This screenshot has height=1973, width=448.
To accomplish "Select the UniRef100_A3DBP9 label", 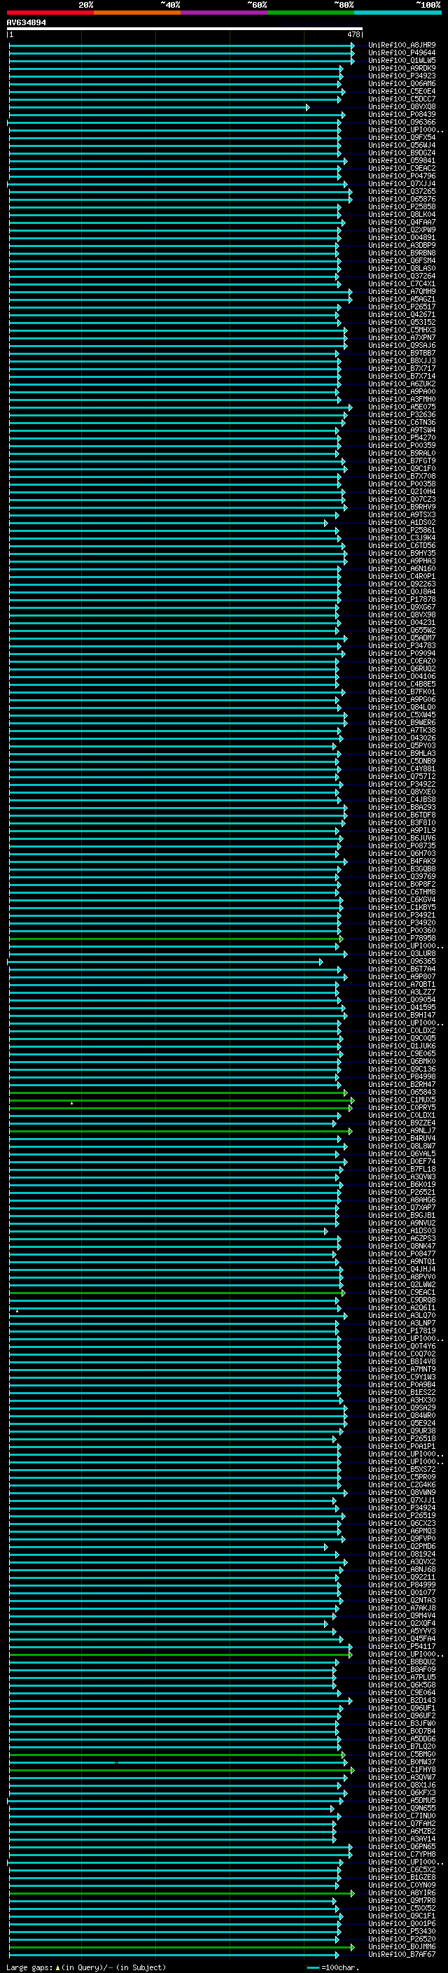I will click(402, 245).
